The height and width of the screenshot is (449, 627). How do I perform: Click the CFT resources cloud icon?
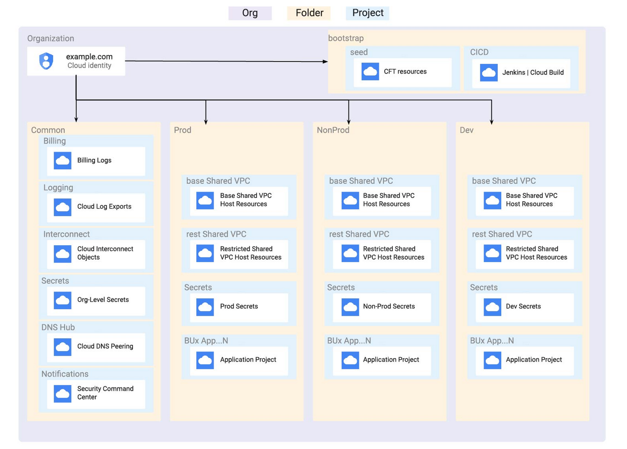click(x=370, y=72)
